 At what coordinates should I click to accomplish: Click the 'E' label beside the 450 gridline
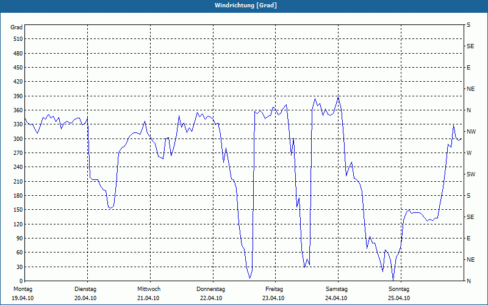coord(468,68)
